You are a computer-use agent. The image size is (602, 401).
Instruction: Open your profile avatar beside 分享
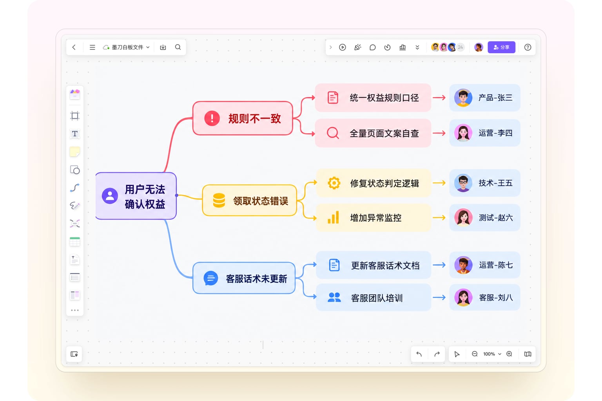[x=479, y=47]
